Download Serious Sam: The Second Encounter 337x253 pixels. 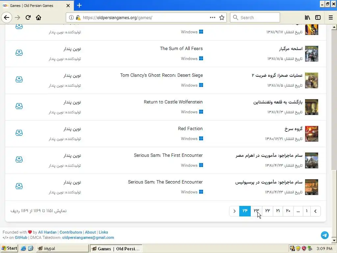tap(19, 186)
